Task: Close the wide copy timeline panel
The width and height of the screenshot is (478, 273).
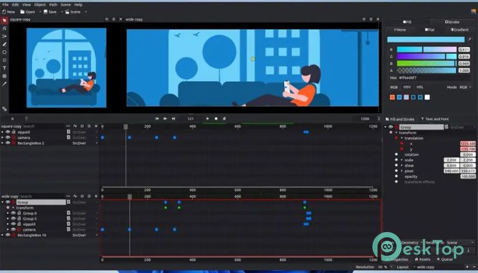Action: (x=96, y=197)
